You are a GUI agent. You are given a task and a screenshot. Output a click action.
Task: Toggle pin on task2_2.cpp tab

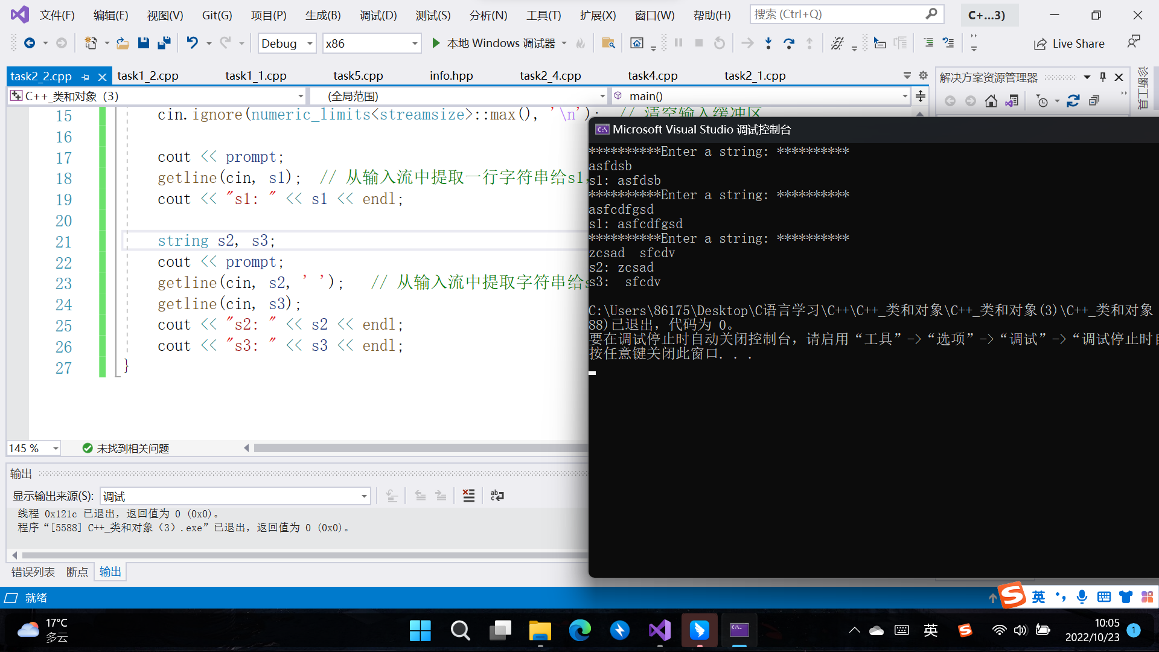click(x=85, y=77)
